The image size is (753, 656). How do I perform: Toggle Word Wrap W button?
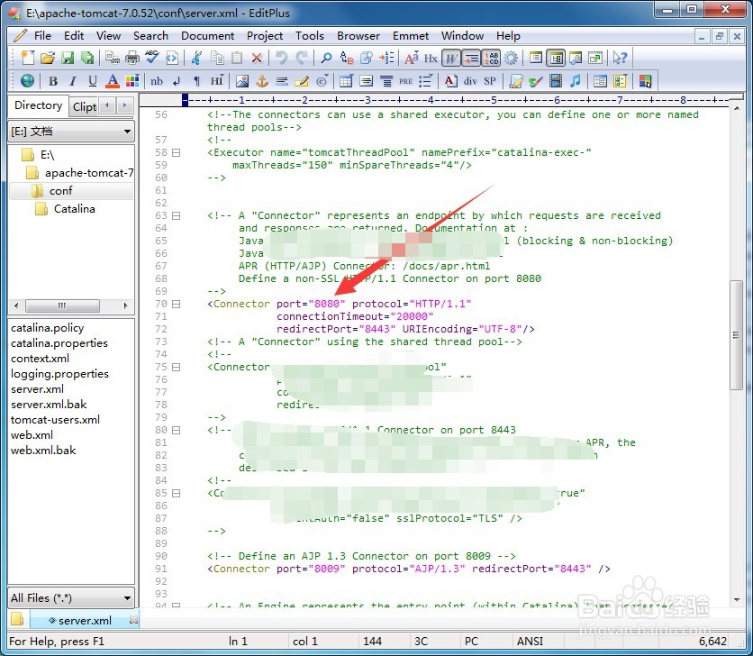[451, 58]
